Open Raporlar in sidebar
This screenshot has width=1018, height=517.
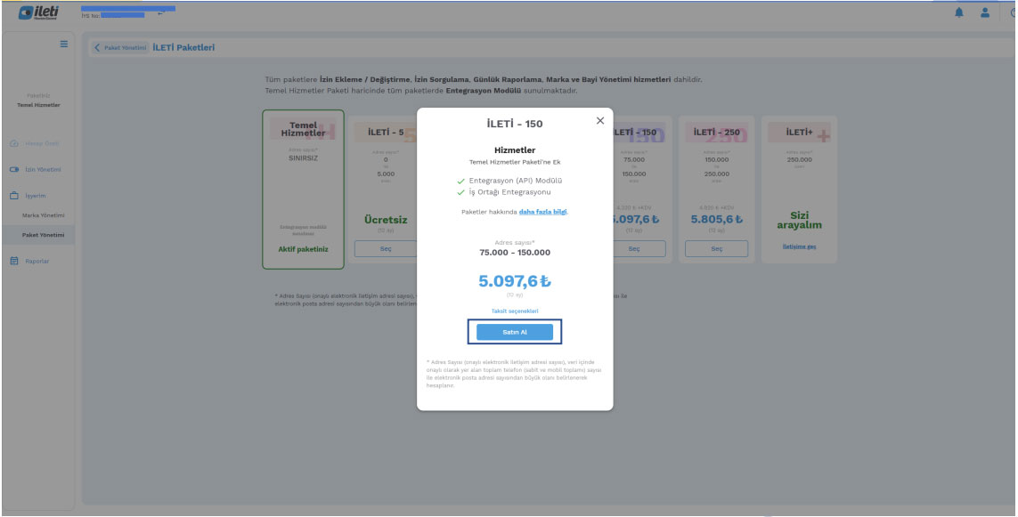point(30,262)
